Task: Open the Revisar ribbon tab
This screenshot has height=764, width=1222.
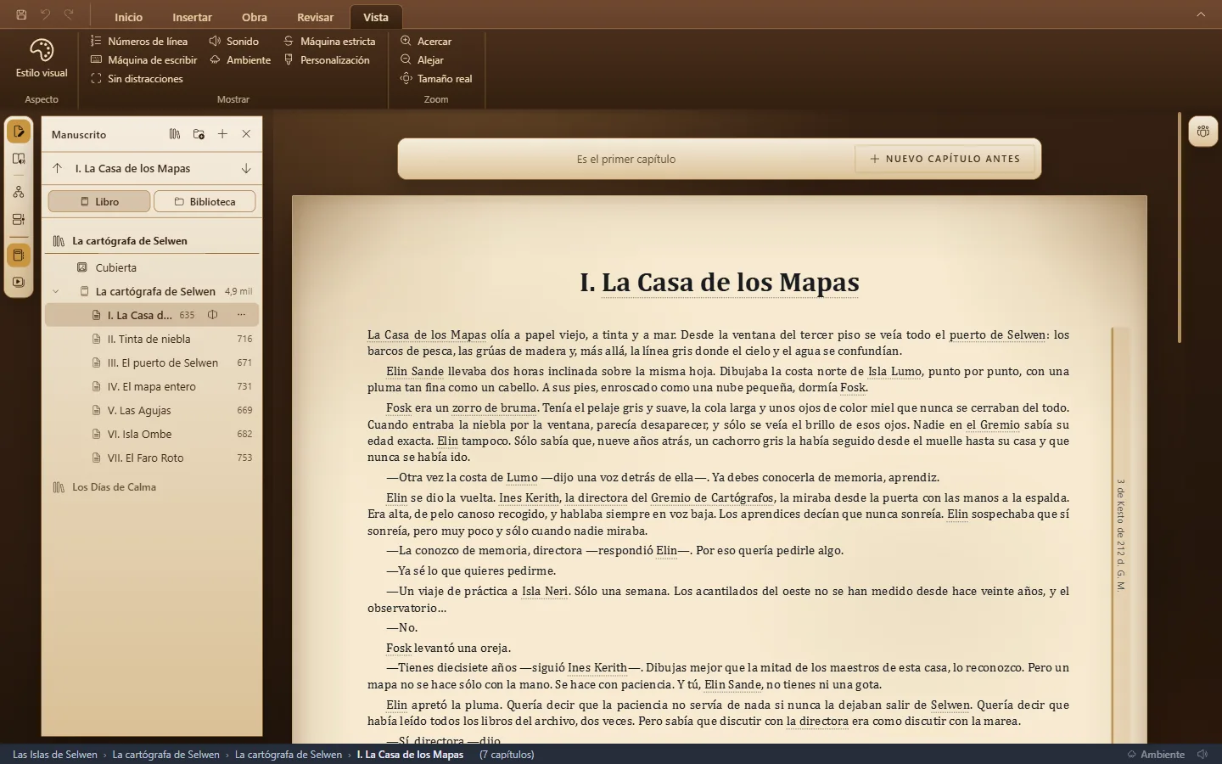Action: point(316,17)
